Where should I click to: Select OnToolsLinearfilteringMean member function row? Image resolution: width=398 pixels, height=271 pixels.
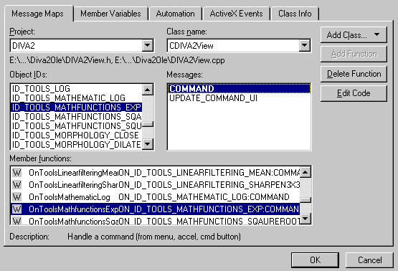click(156, 173)
